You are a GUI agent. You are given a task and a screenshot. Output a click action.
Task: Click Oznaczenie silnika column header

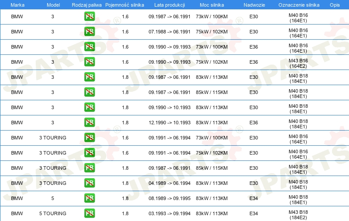[299, 5]
